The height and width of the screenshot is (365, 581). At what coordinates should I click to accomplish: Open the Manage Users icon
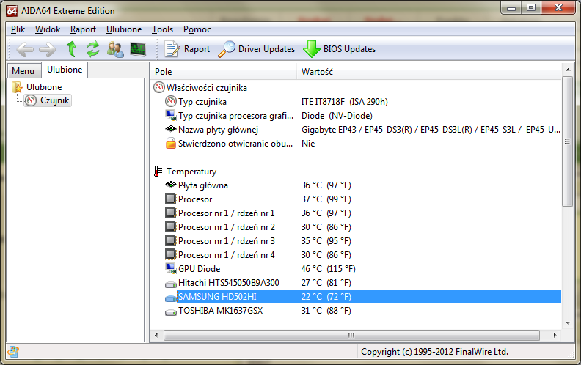pos(115,49)
